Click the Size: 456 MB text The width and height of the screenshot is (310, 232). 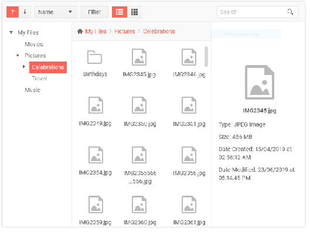(x=236, y=137)
